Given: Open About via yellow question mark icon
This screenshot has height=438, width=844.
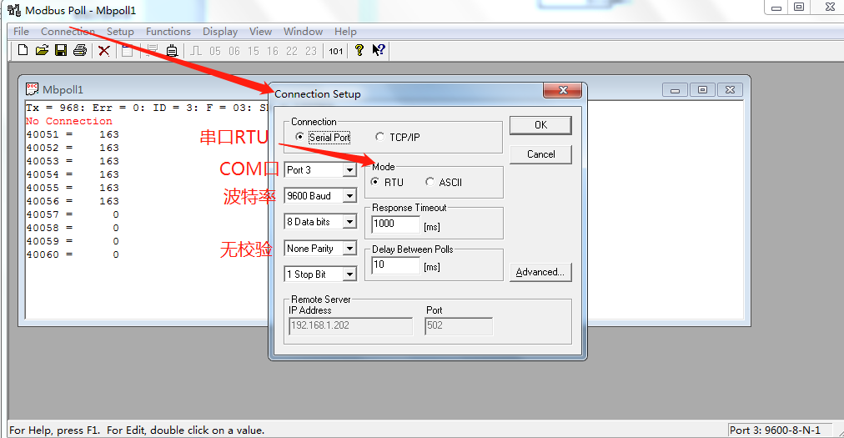Looking at the screenshot, I should pos(359,51).
